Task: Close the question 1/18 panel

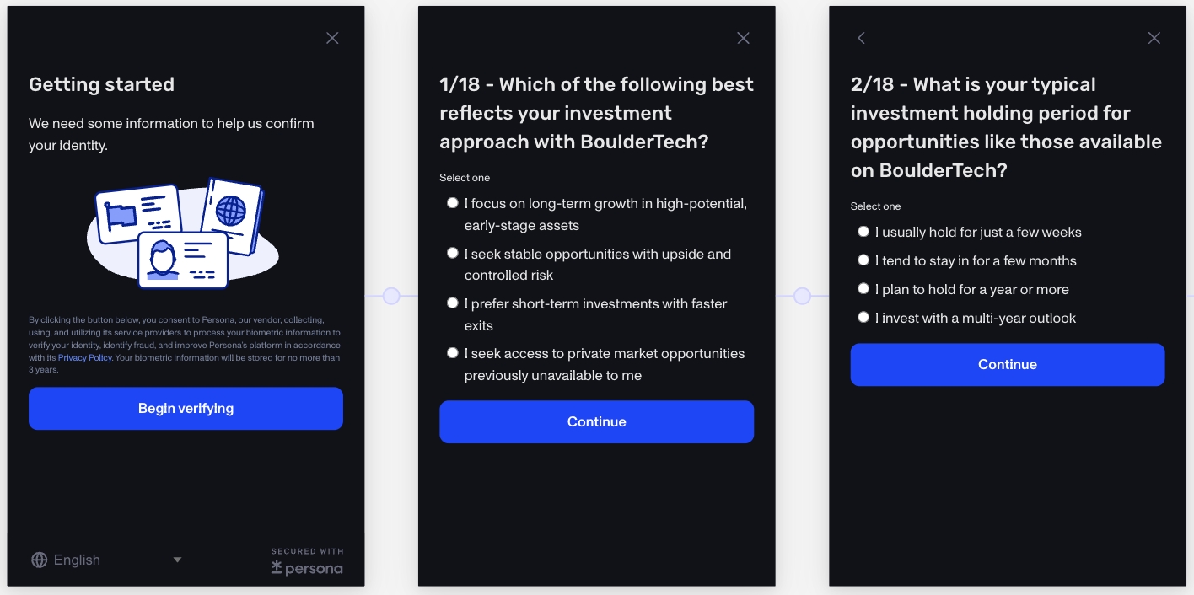Action: point(743,38)
